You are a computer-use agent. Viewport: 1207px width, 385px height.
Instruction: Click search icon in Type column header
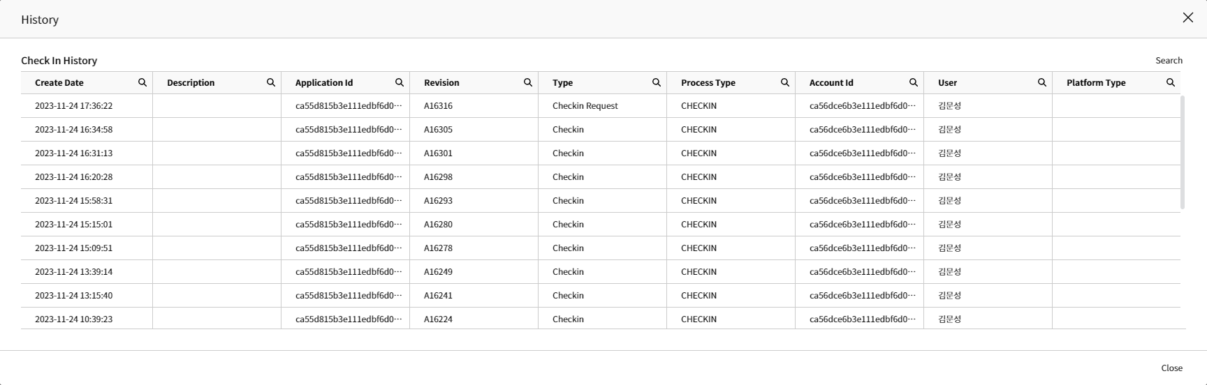coord(657,82)
